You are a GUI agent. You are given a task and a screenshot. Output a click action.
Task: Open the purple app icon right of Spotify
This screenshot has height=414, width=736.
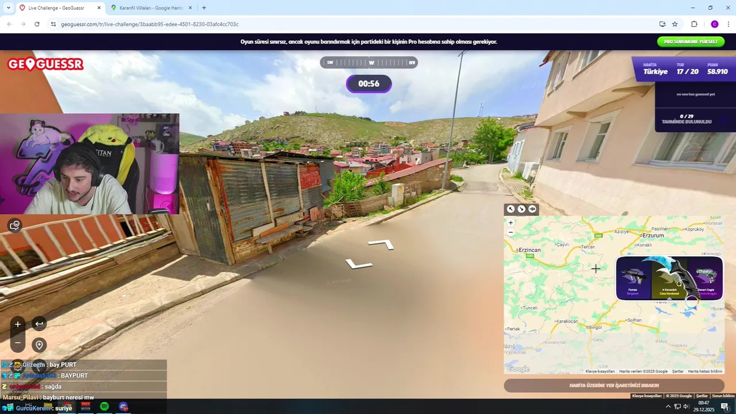point(123,407)
